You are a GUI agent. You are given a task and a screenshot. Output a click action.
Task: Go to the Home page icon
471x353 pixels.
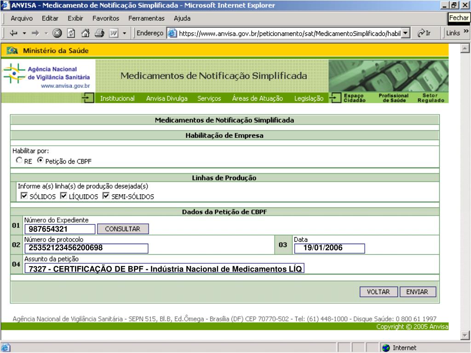(x=85, y=33)
